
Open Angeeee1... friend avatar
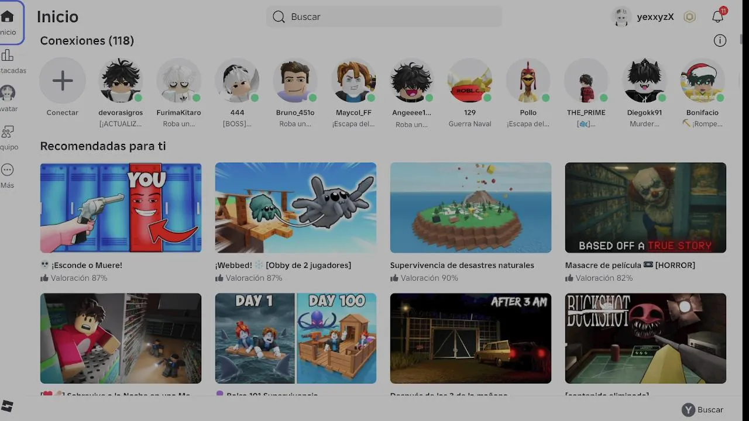[x=411, y=81]
